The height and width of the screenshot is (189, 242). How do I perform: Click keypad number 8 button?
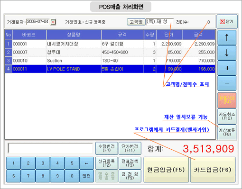coord(43,176)
